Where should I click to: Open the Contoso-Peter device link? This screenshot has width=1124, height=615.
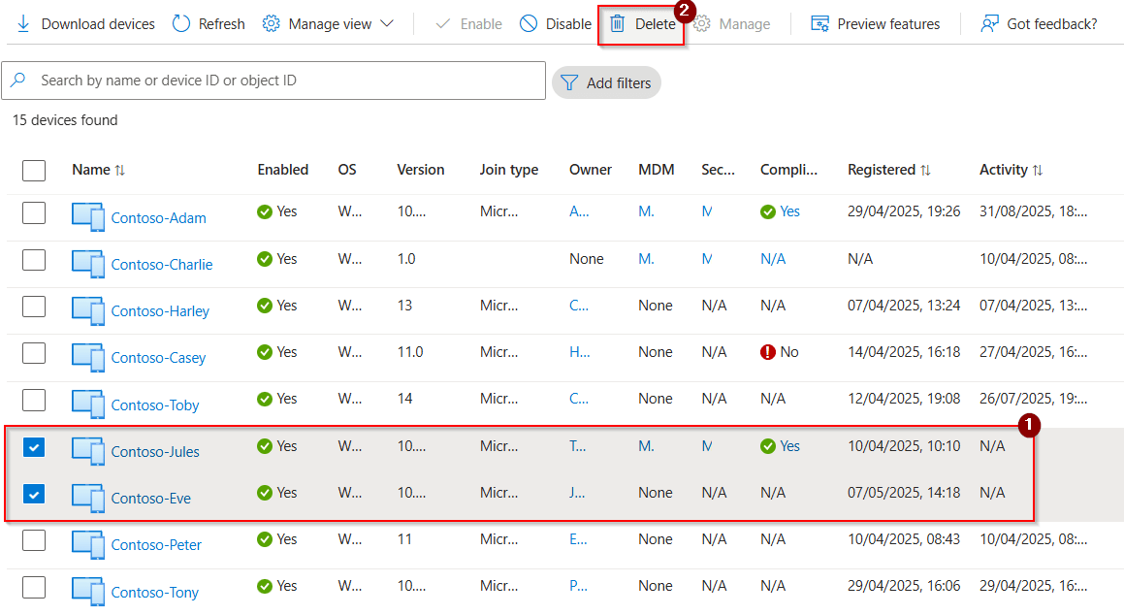[156, 545]
